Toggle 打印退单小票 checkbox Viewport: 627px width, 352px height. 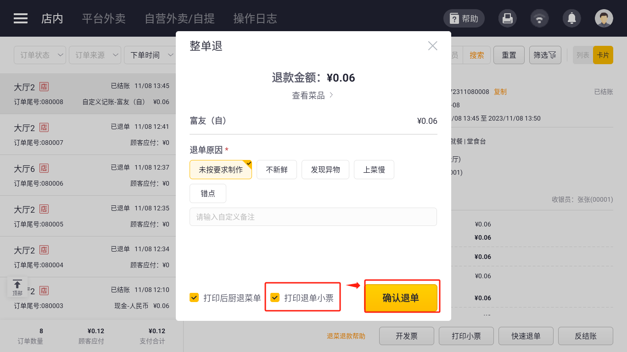[275, 298]
